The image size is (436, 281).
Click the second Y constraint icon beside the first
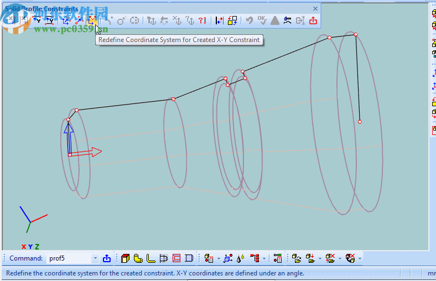click(49, 20)
